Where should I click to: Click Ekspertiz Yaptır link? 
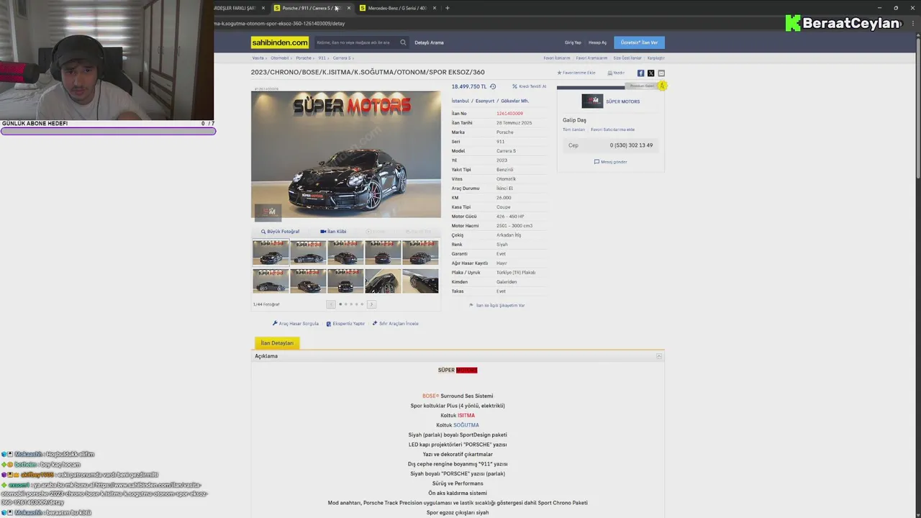pyautogui.click(x=345, y=324)
